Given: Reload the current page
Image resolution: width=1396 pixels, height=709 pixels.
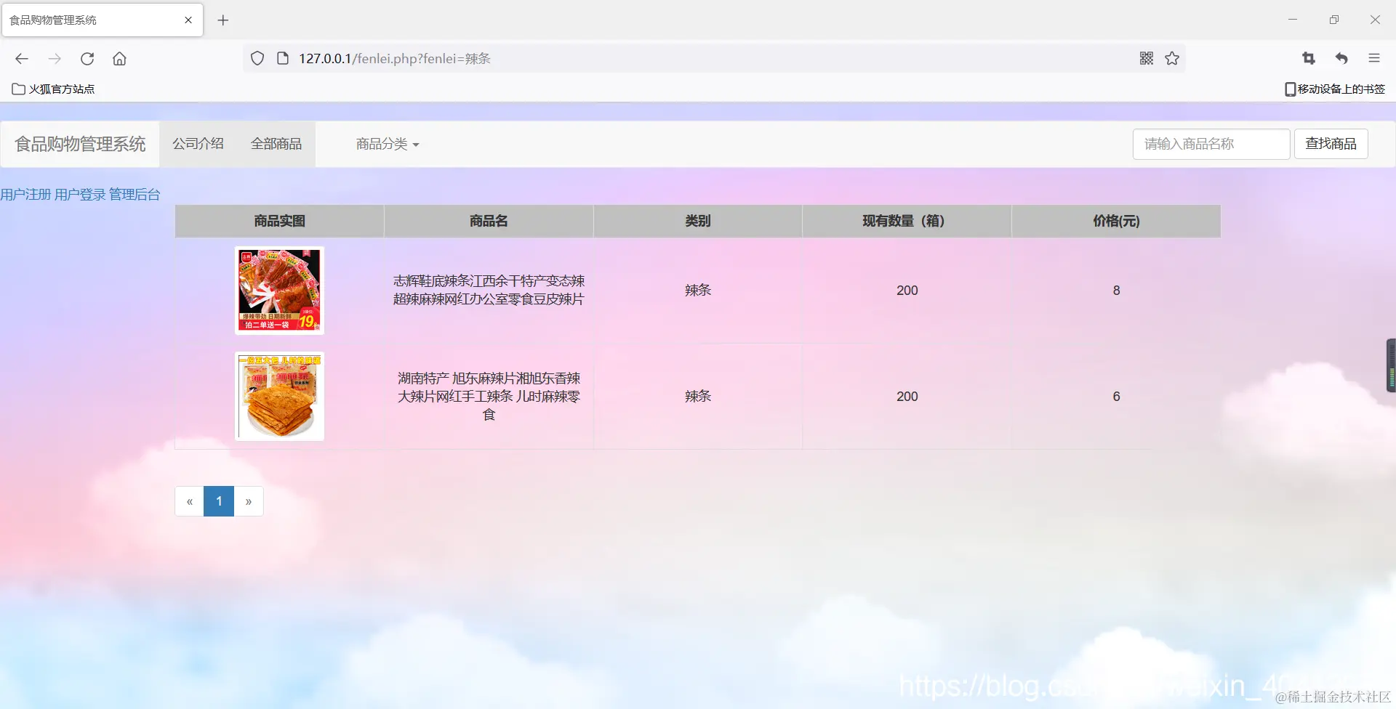Looking at the screenshot, I should click(x=87, y=59).
